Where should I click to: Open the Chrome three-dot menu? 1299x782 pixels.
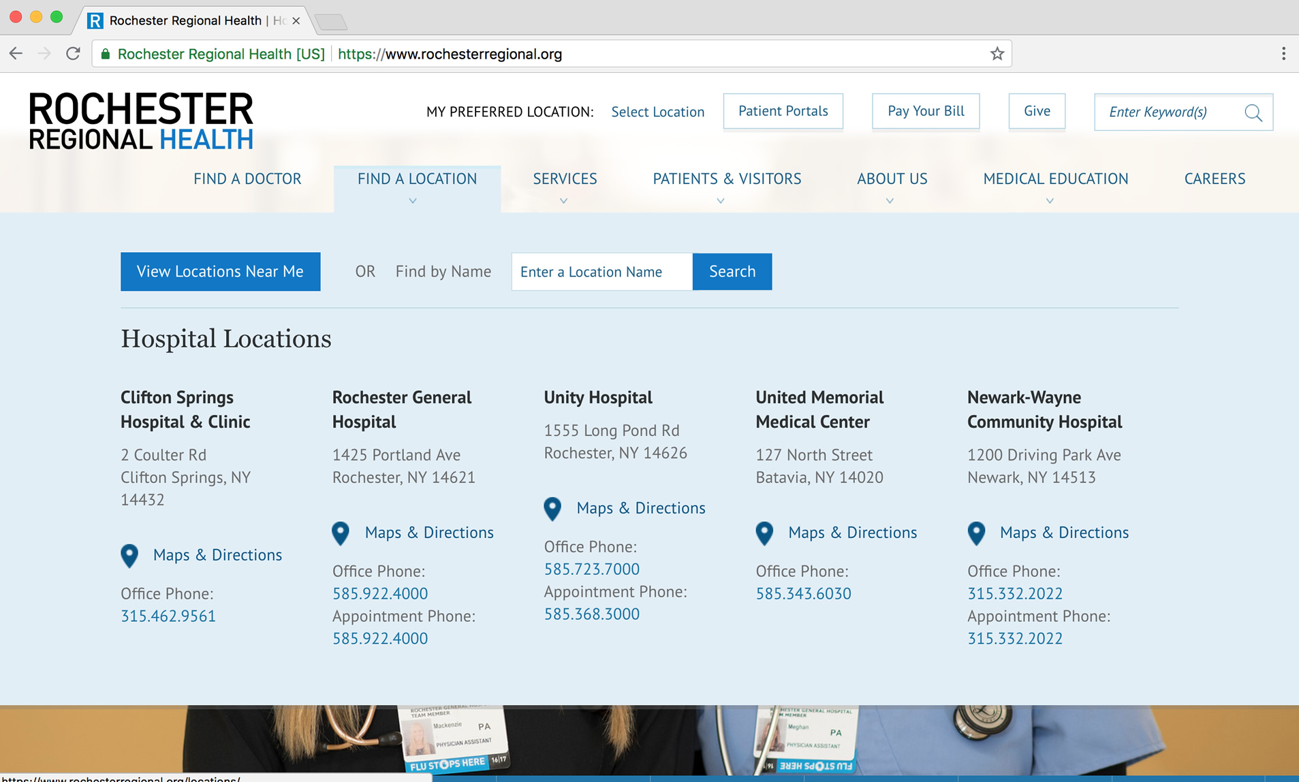tap(1283, 54)
